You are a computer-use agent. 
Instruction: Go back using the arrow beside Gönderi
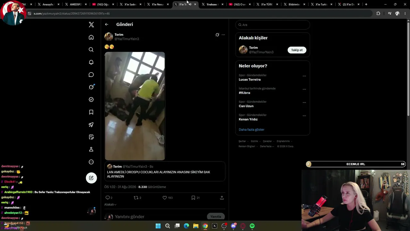[x=107, y=24]
